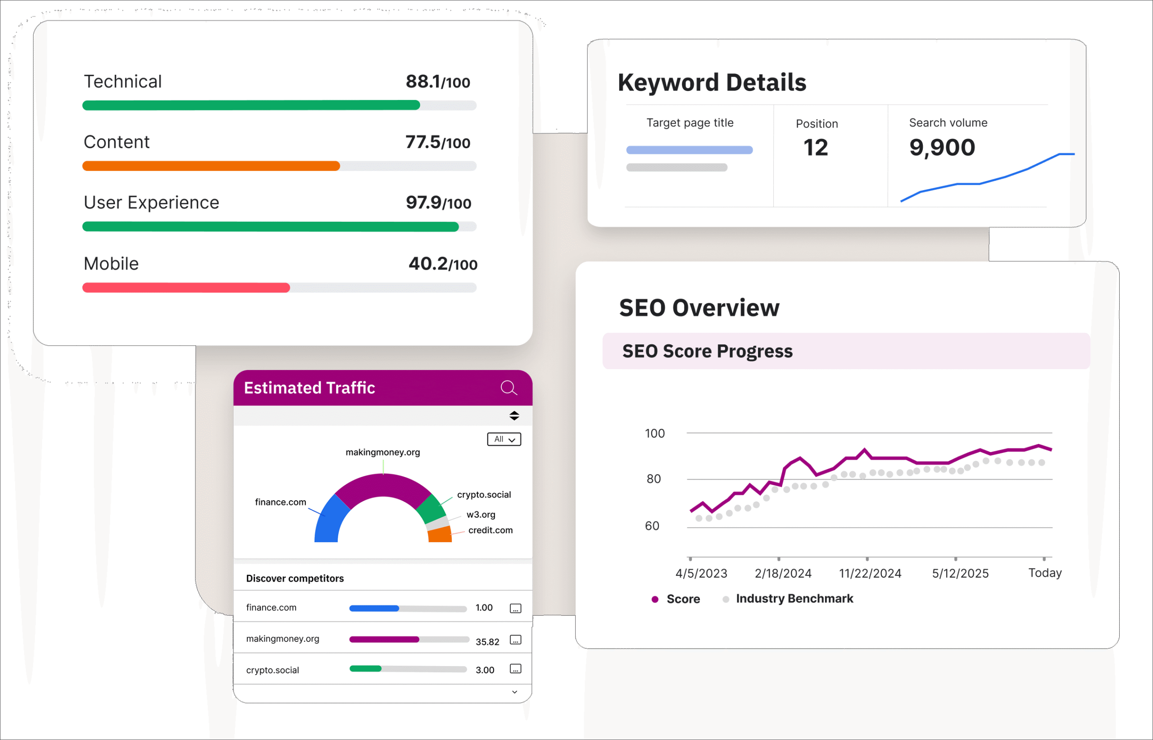Click the purple Score legend dot
The width and height of the screenshot is (1153, 740).
[655, 599]
